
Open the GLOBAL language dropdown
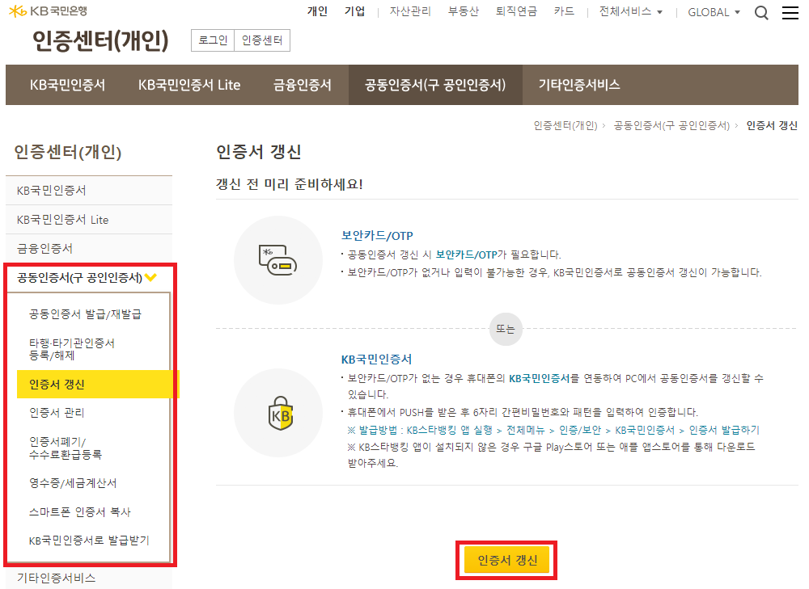tap(714, 12)
